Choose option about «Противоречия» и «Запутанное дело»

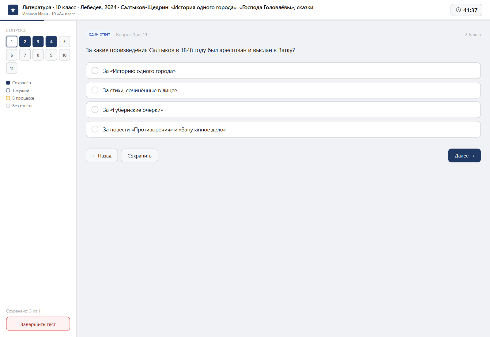(x=283, y=129)
